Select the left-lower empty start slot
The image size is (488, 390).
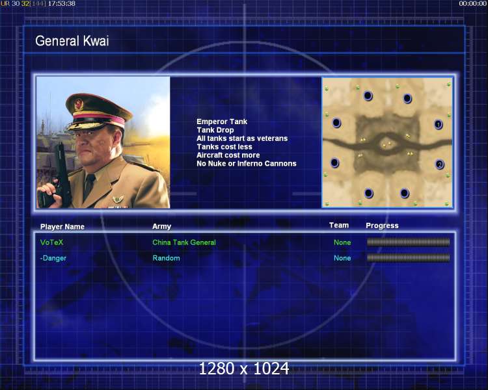(x=334, y=162)
